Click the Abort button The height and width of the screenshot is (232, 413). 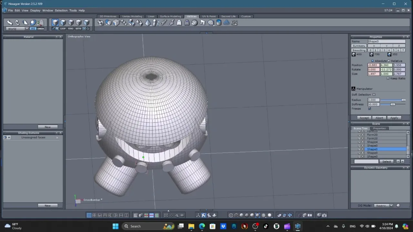pyautogui.click(x=379, y=118)
